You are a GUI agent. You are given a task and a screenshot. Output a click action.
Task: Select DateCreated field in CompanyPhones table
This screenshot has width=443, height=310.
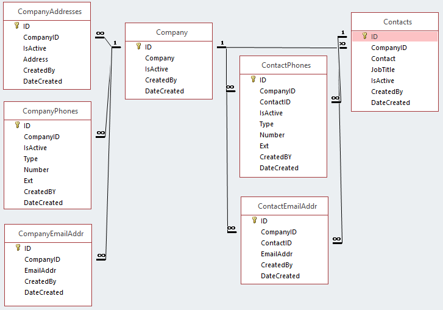click(x=43, y=203)
